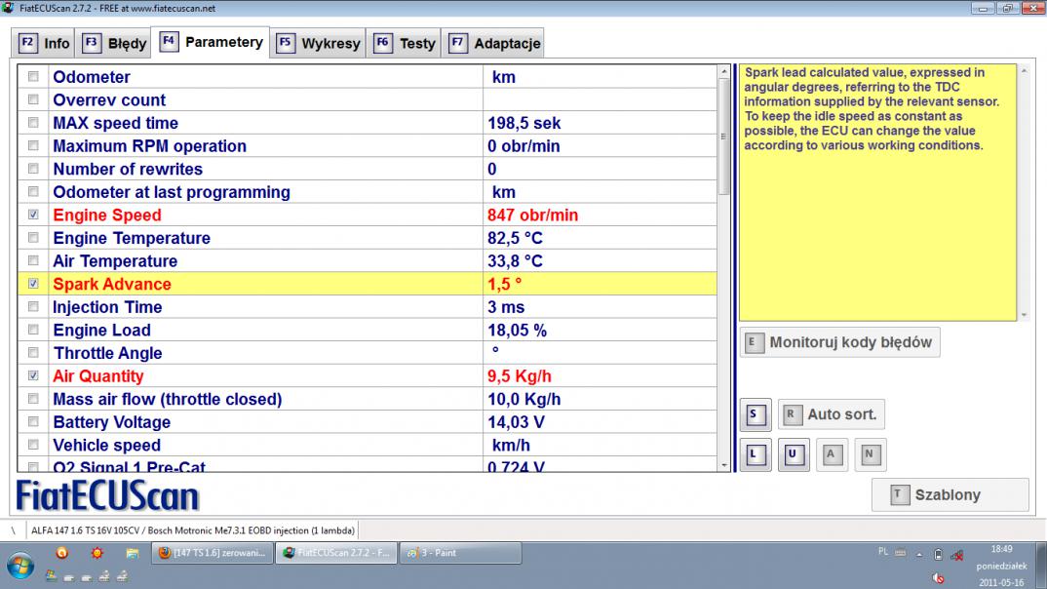Click the U key icon button
The height and width of the screenshot is (589, 1047).
click(x=794, y=454)
